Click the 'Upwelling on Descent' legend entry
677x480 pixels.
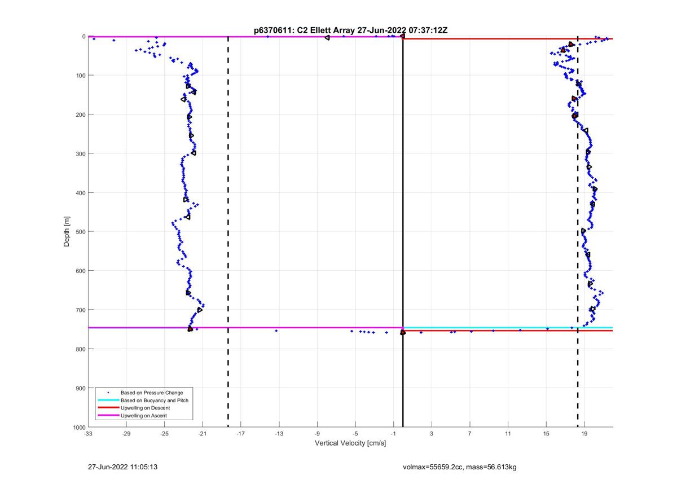click(146, 408)
